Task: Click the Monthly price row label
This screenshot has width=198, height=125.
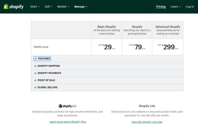Action: tap(41, 47)
